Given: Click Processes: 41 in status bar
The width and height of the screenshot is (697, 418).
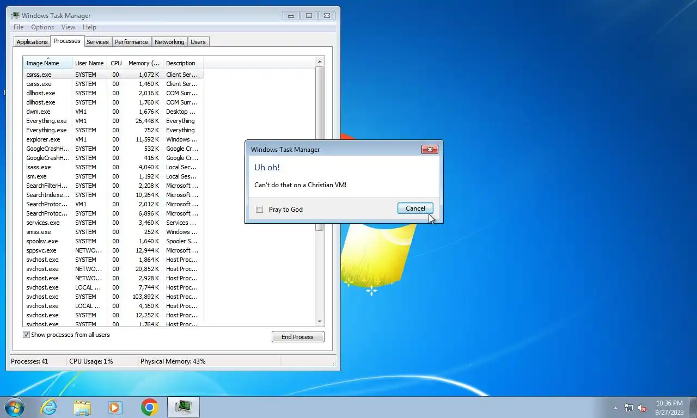Looking at the screenshot, I should click(29, 361).
